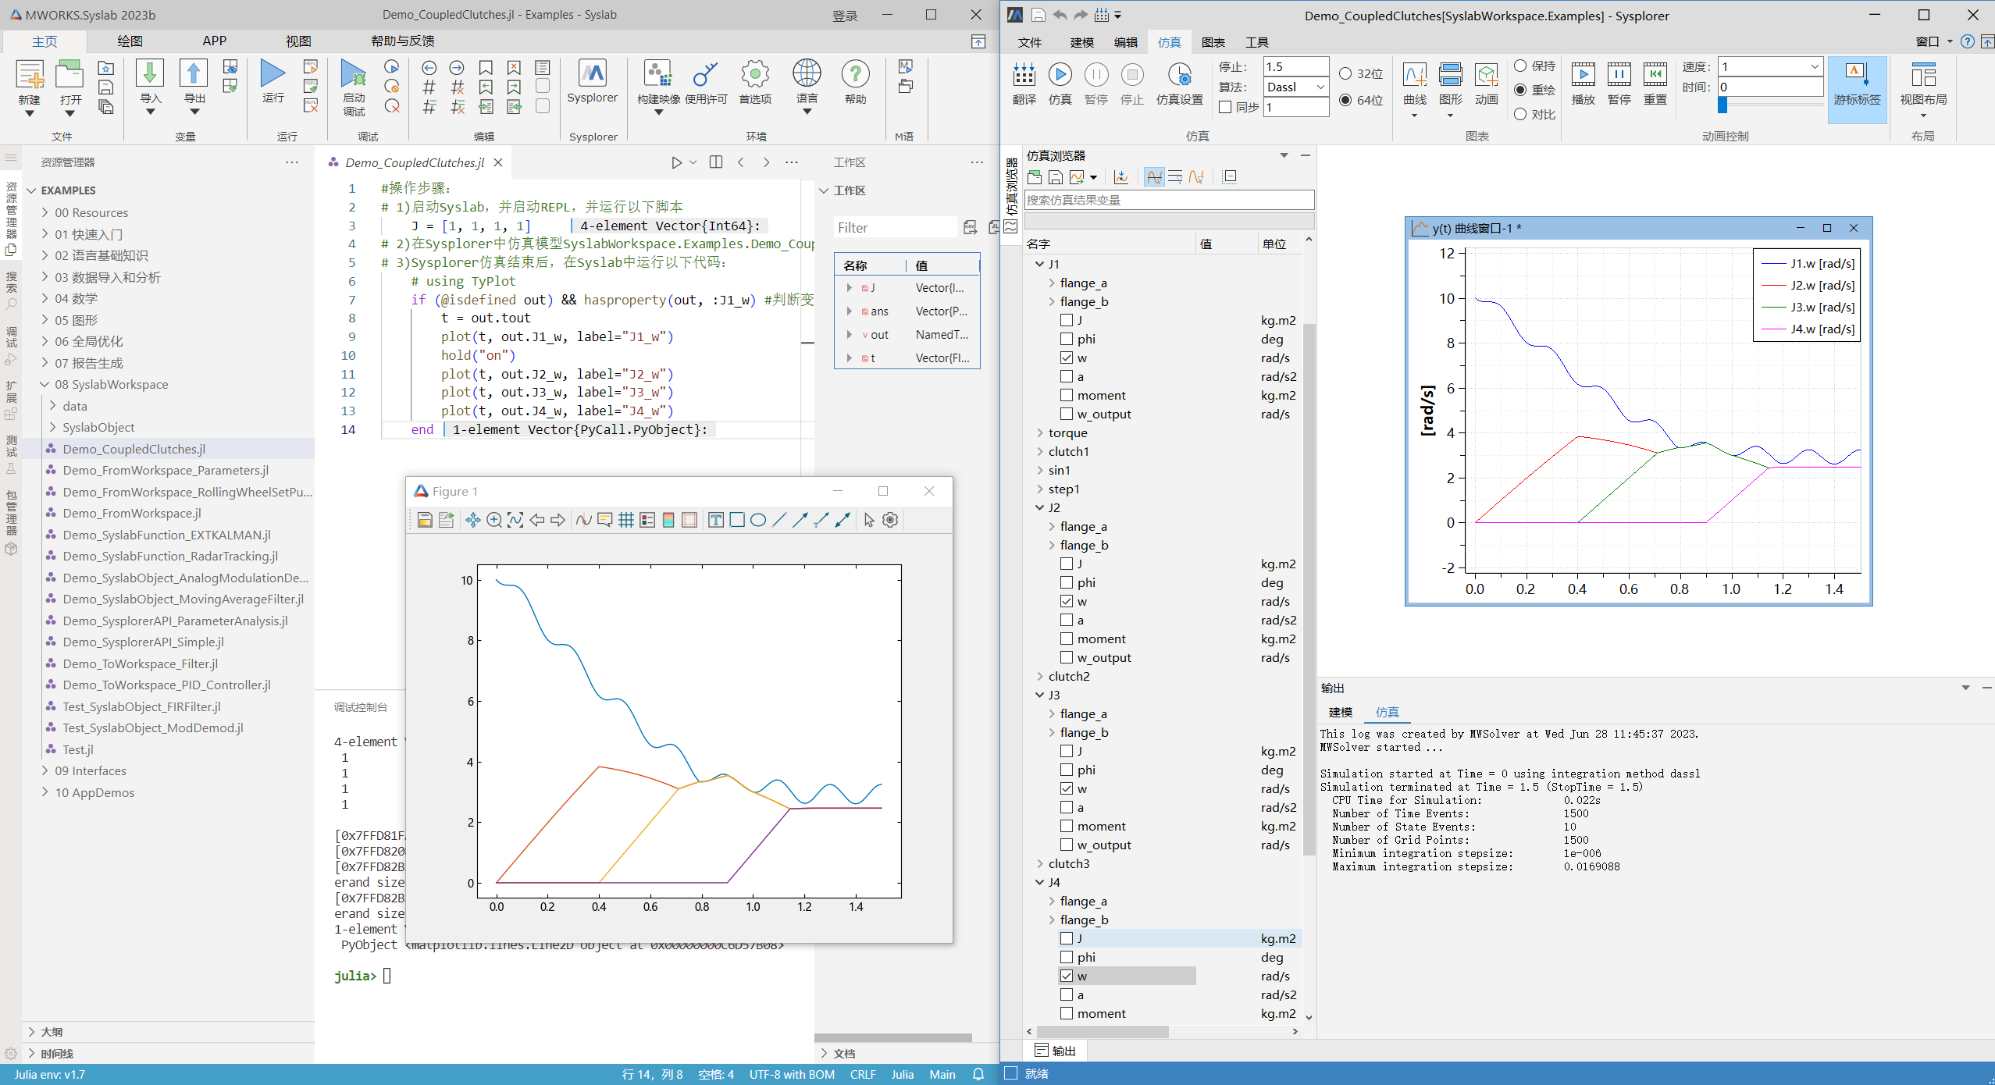Click the zoom magnifier in Figure 1 toolbar
1995x1085 pixels.
[x=493, y=520]
